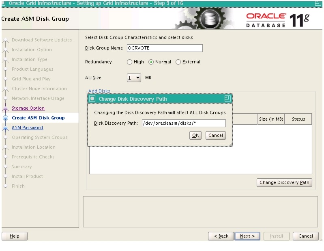Screen dimensions: 324x251
Task: Click the Installation Type step text
Action: pos(29,59)
